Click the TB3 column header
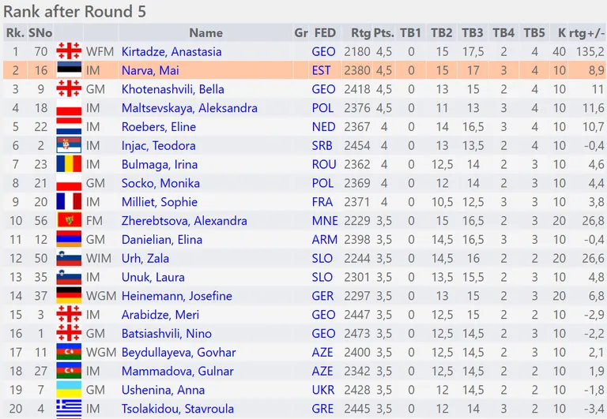The height and width of the screenshot is (419, 607). pos(473,33)
